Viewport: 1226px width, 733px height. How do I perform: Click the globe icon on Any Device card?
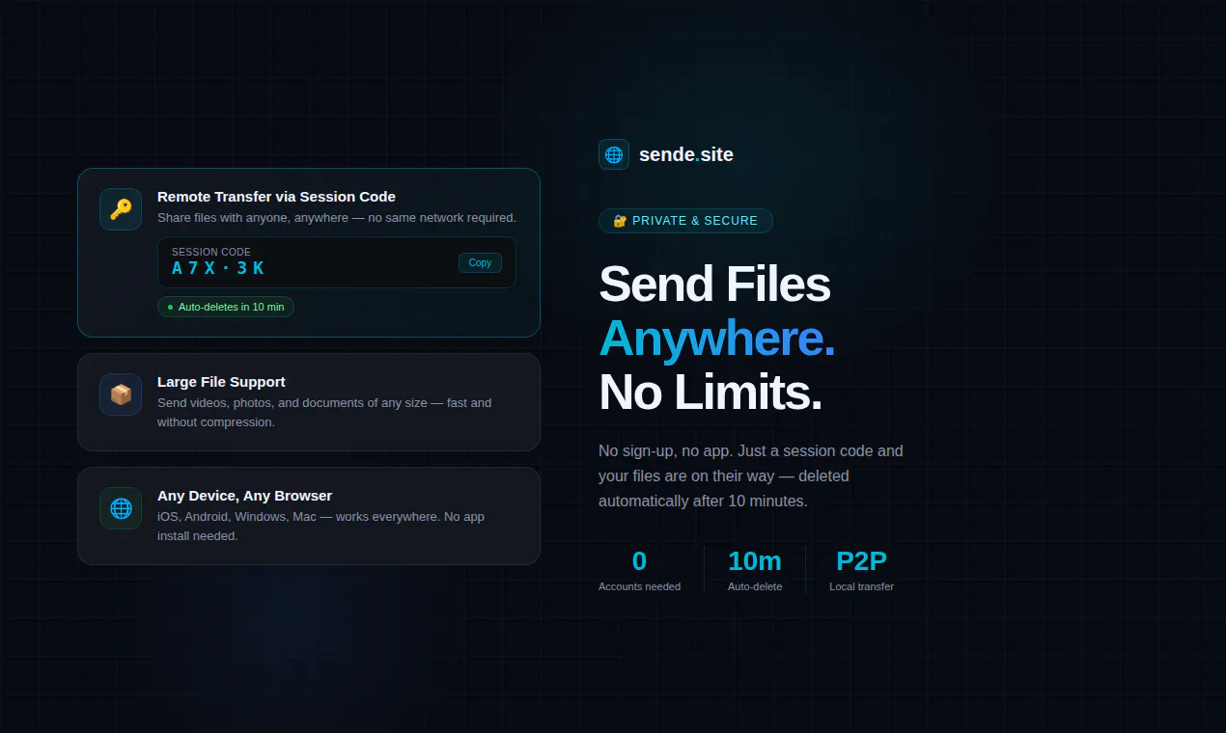(x=121, y=508)
